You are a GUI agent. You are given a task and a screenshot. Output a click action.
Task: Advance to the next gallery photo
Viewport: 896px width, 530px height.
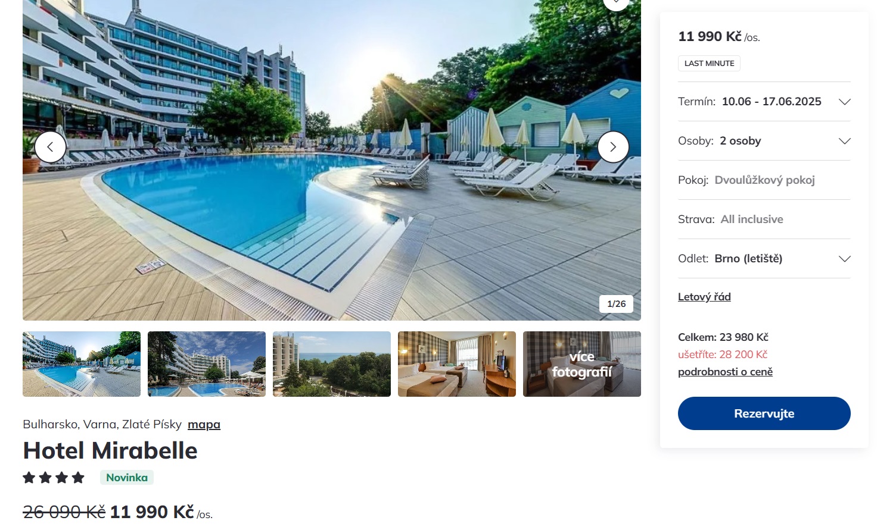(613, 147)
